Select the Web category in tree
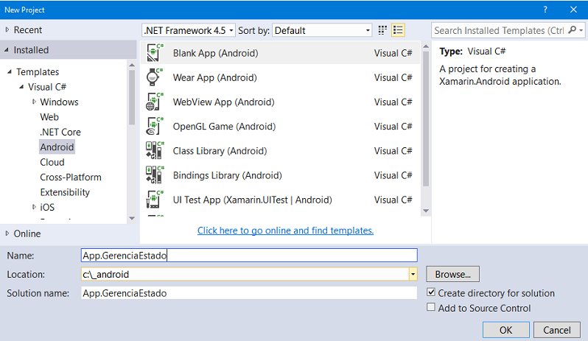 coord(49,117)
